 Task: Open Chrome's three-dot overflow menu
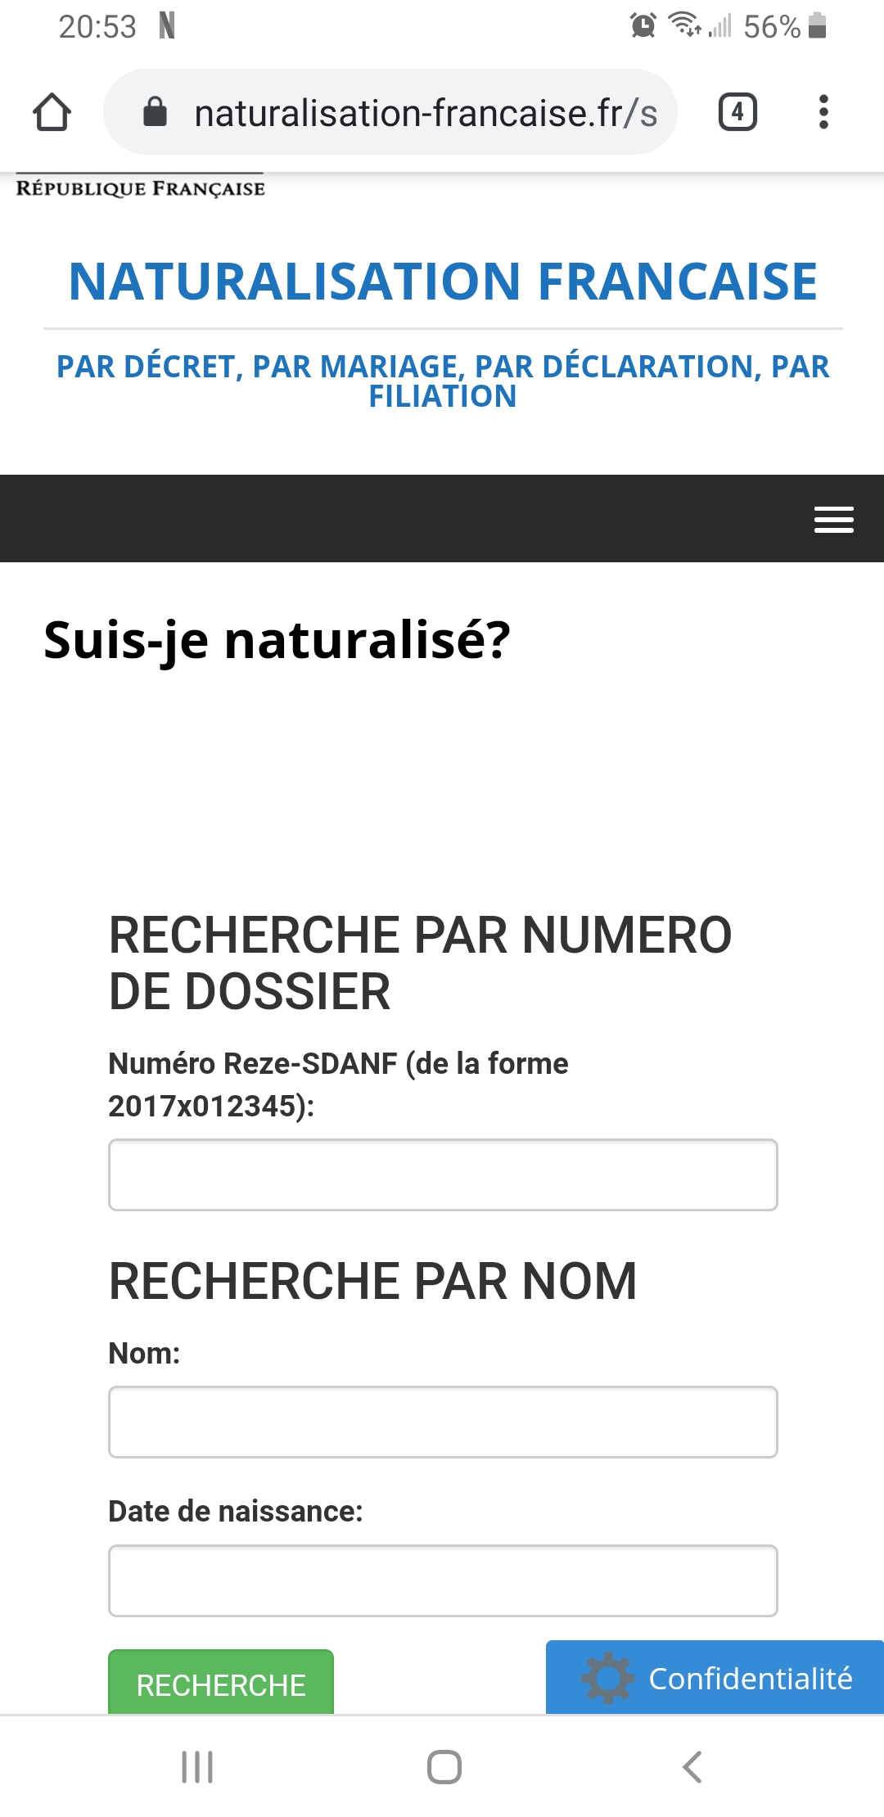click(x=823, y=112)
